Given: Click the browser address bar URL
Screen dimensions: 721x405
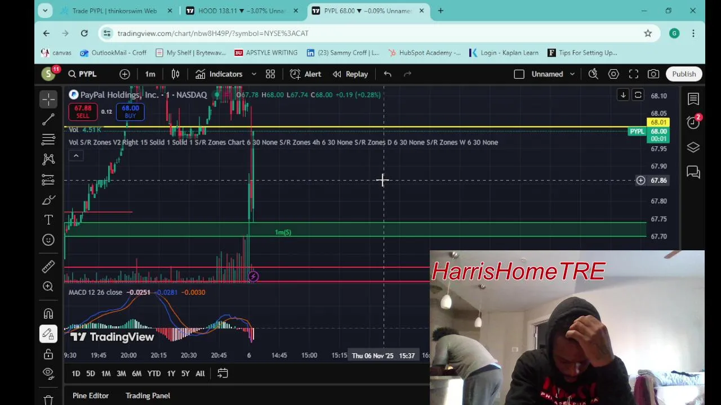Looking at the screenshot, I should (213, 33).
